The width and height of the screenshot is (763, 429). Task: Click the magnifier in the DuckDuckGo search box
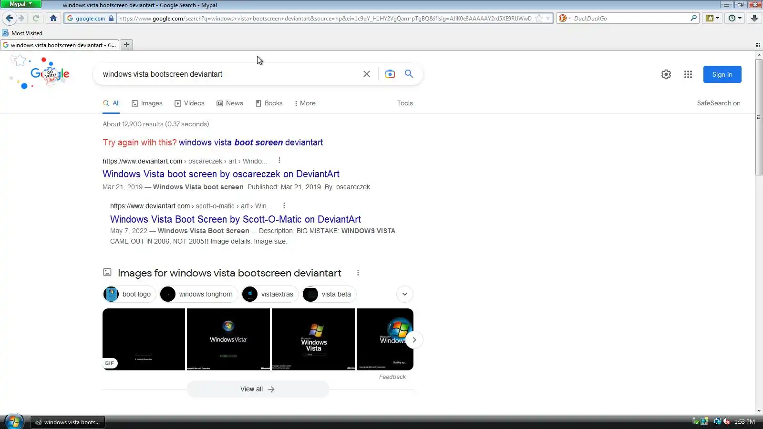pos(693,18)
